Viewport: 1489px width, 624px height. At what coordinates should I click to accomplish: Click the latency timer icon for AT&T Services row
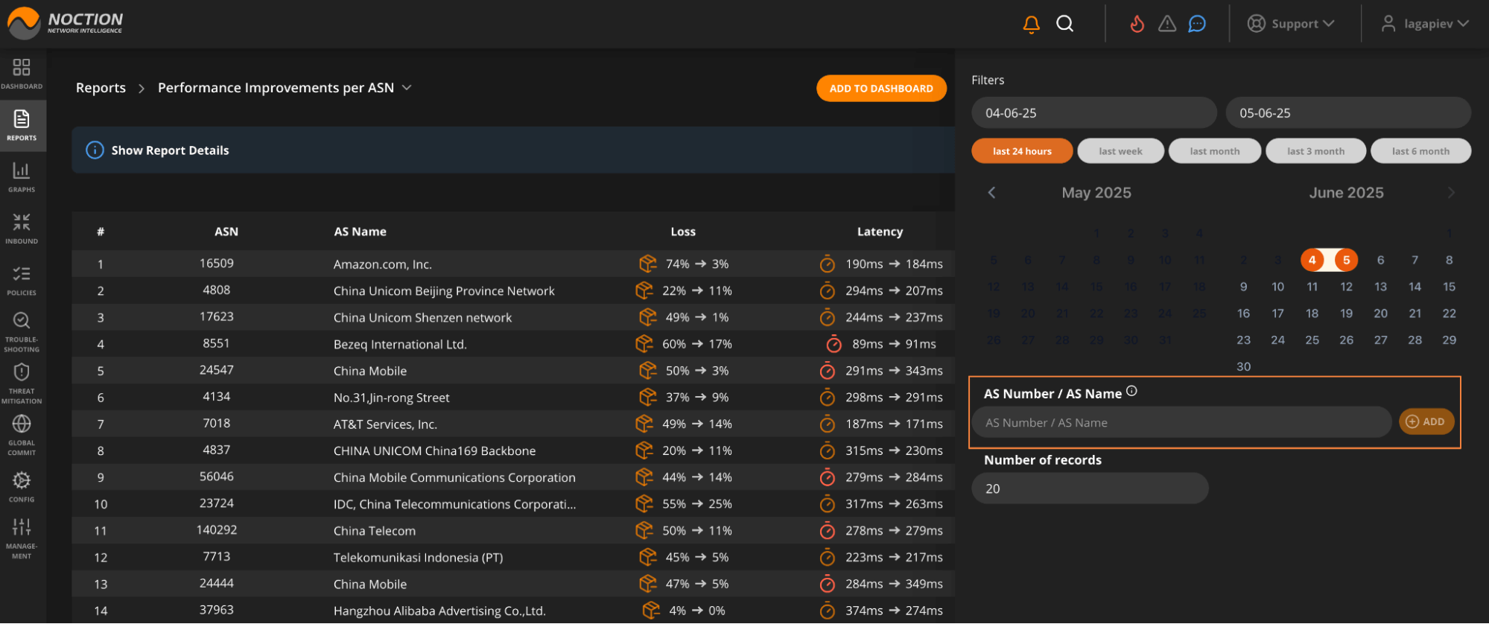[x=827, y=424]
